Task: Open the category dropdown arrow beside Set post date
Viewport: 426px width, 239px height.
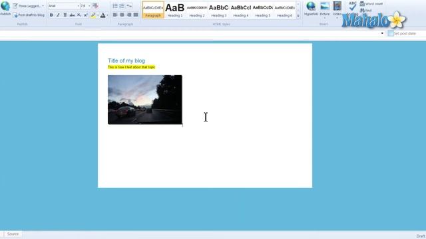Action: [x=382, y=33]
